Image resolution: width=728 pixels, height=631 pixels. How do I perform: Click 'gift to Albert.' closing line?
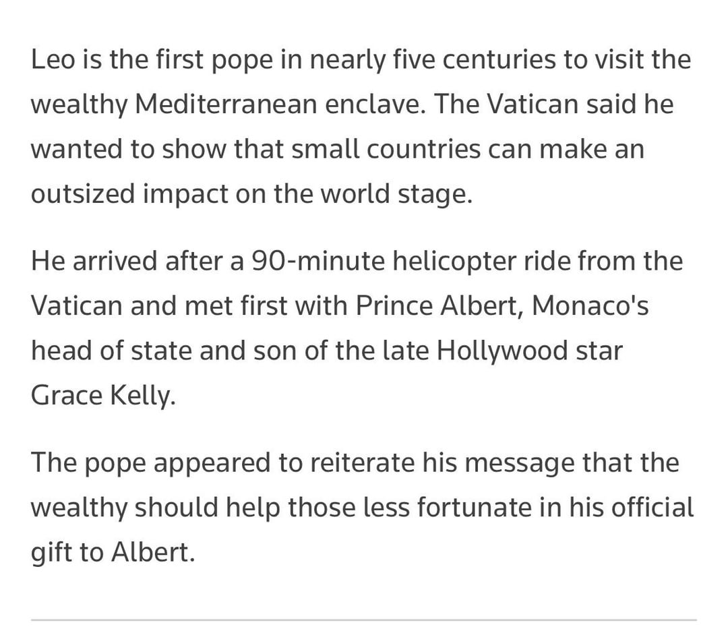click(113, 553)
